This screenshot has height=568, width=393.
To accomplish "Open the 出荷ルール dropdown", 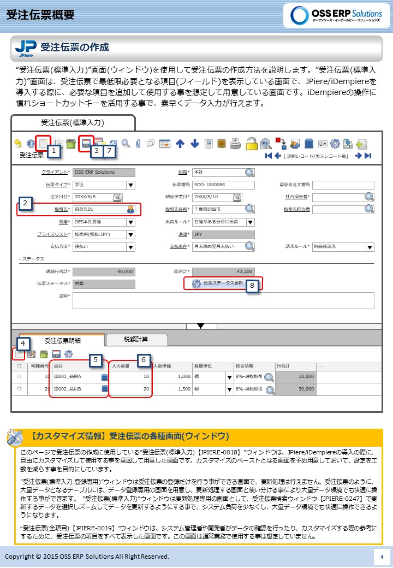I will click(251, 222).
